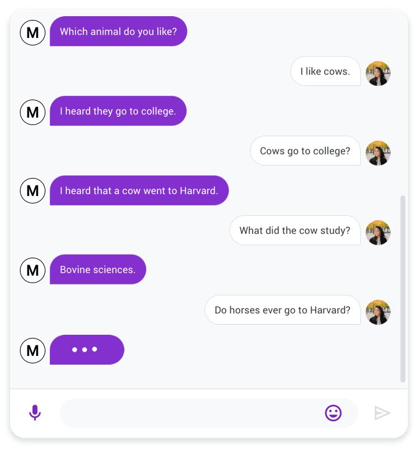Select the "Which animal do you like?" message bubble
This screenshot has width=418, height=453.
click(x=118, y=32)
